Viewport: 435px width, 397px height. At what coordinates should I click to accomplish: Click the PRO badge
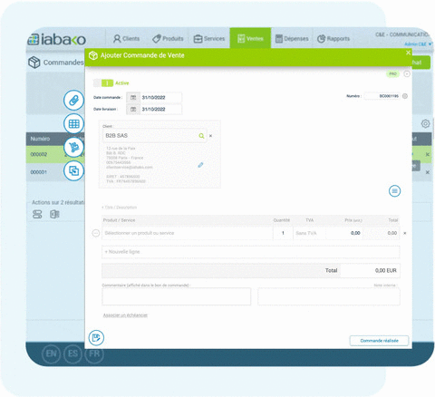coord(392,73)
